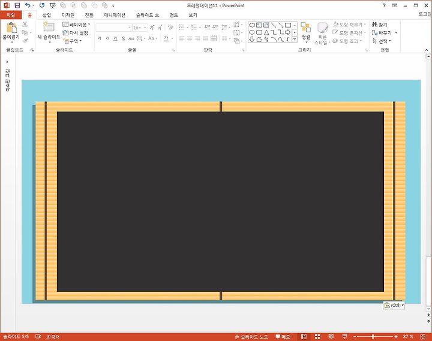This screenshot has width=432, height=341.
Task: Switch to the 슬라이드 쇼 tab
Action: click(x=148, y=15)
